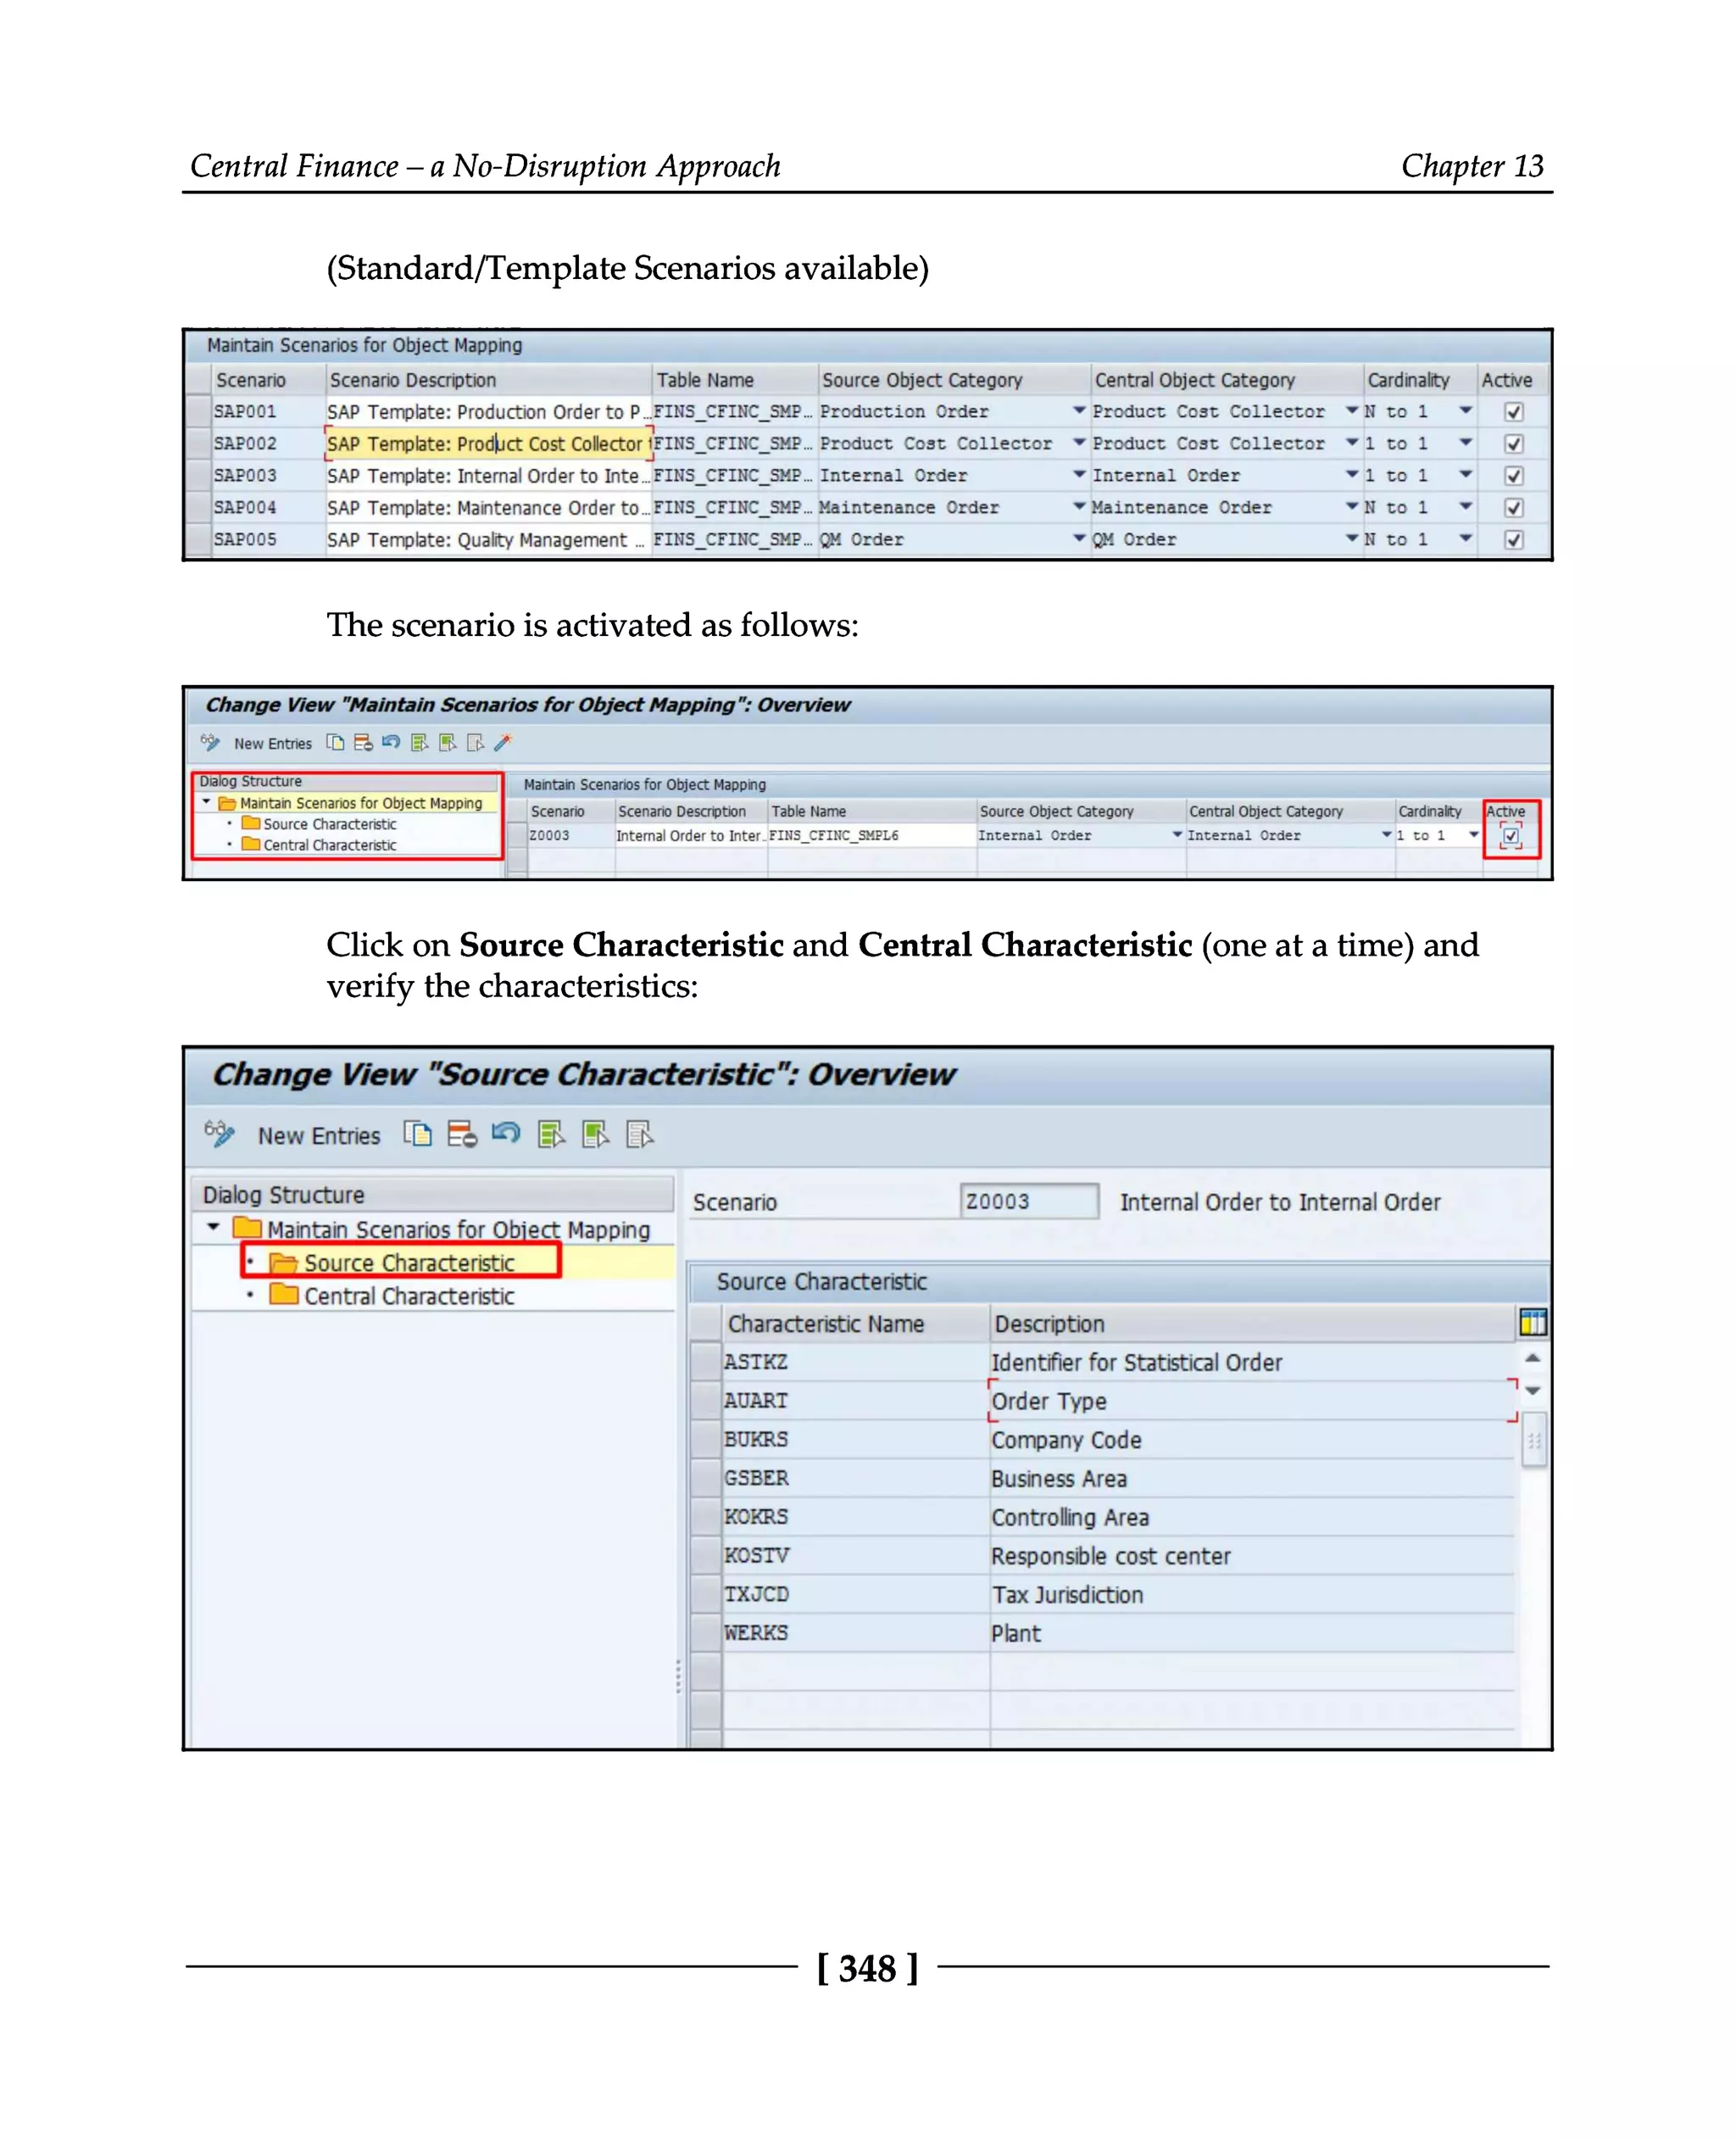Open Source Object Category dropdown for SAP001 Production Order

1079,410
